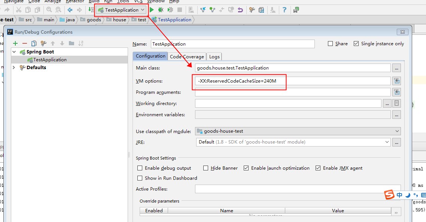Open the Analyze menu
This screenshot has width=426, height=222.
tap(53, 1)
